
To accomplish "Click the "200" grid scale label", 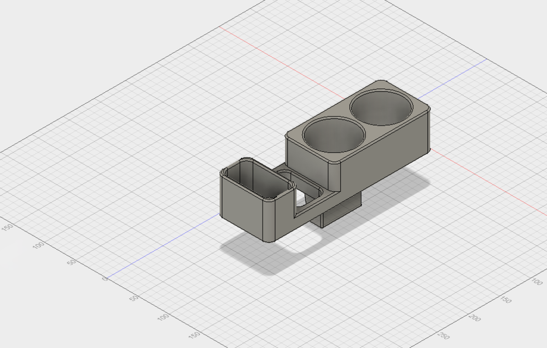I will (x=474, y=317).
